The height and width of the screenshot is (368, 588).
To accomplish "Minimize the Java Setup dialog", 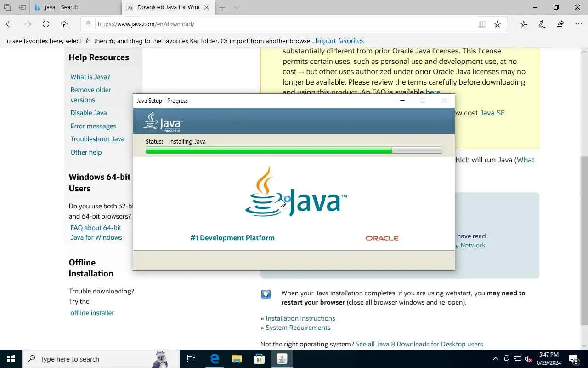I will pyautogui.click(x=402, y=101).
